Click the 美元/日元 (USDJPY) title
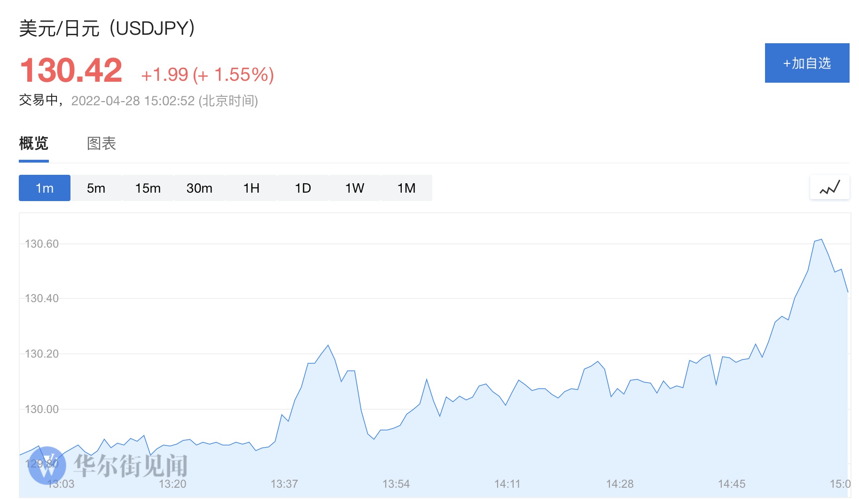The image size is (859, 499). pos(107,29)
